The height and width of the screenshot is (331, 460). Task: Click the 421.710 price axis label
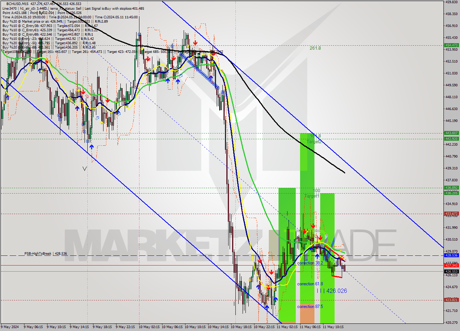[451, 310]
